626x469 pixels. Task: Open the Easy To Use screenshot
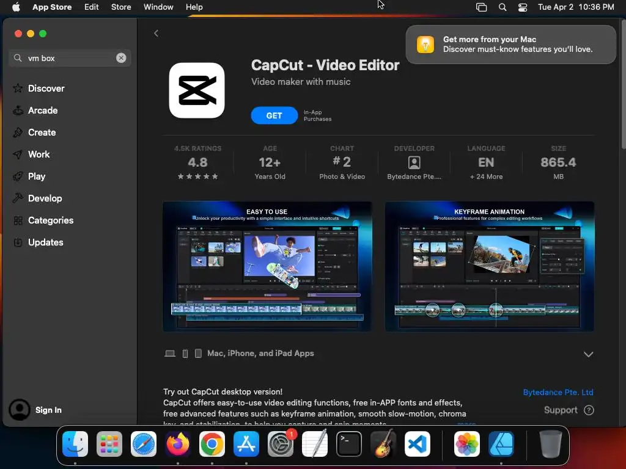[x=267, y=266]
